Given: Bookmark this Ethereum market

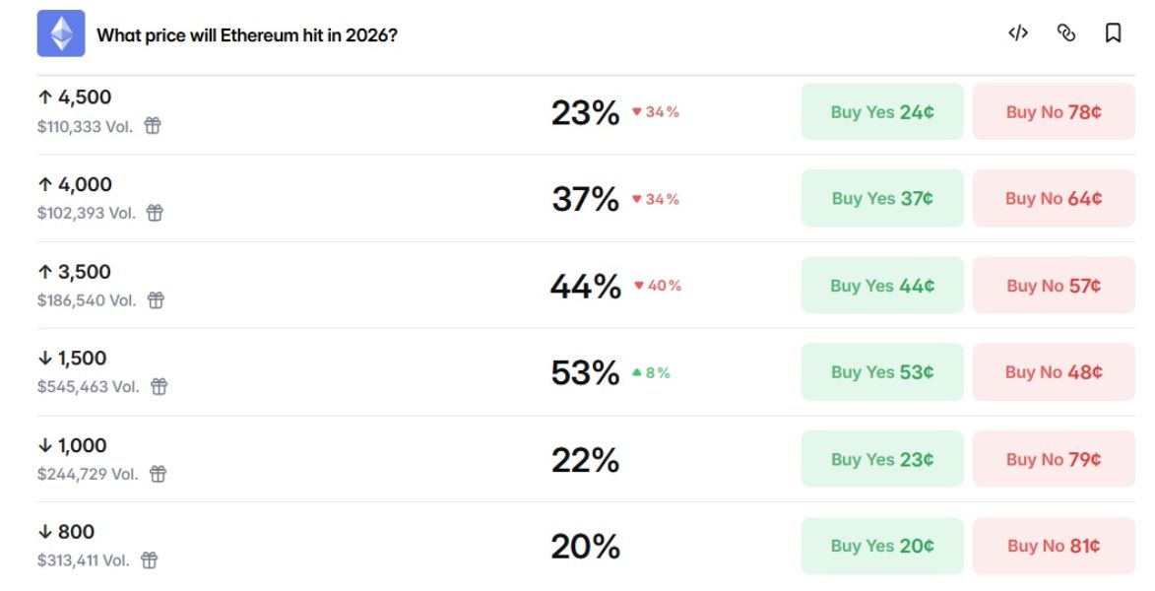Looking at the screenshot, I should tap(1113, 33).
